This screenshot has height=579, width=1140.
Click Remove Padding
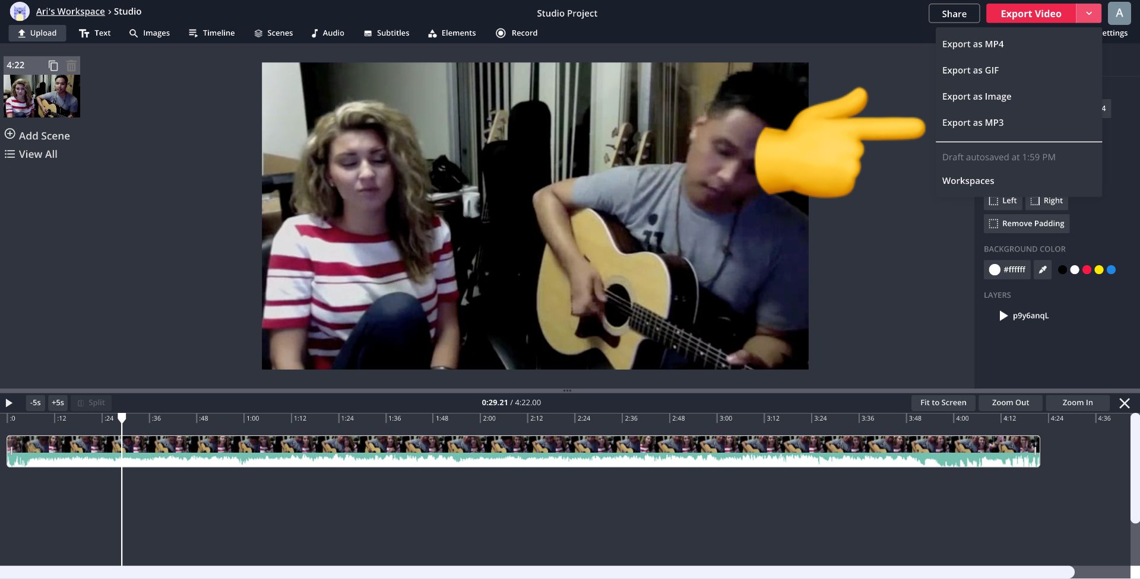1026,224
